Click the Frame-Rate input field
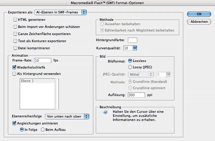 click(43, 60)
